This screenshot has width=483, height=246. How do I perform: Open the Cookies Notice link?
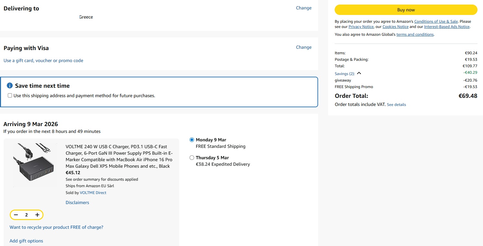395,27
